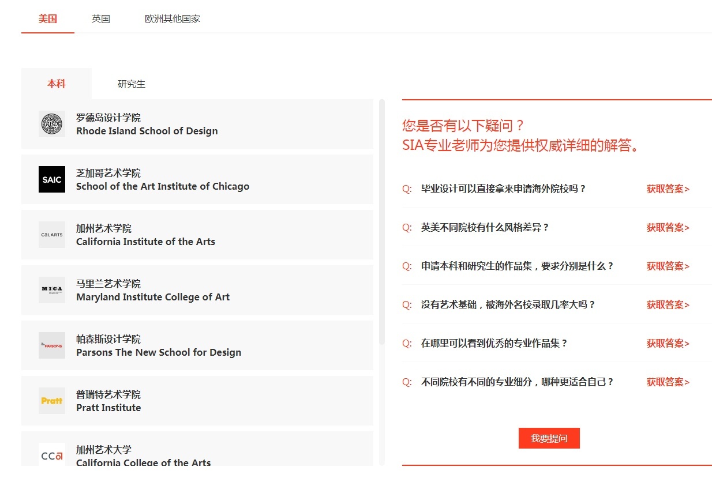Select the 本科 undergraduate tab
712x497 pixels.
(x=57, y=84)
